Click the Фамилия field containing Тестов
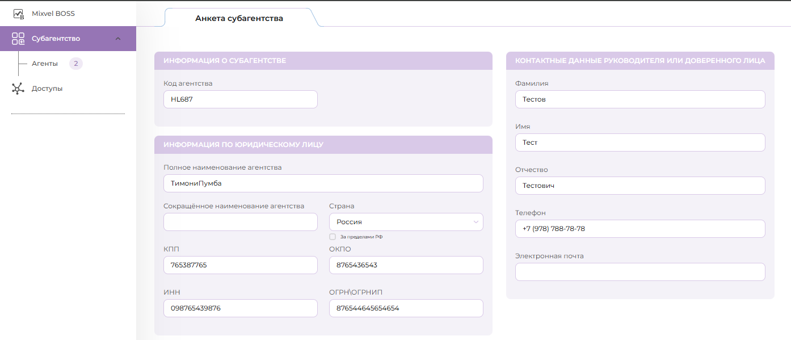The image size is (791, 340). pos(639,99)
